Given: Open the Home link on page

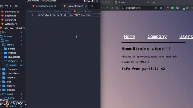Looking at the screenshot, I should [x=129, y=37].
